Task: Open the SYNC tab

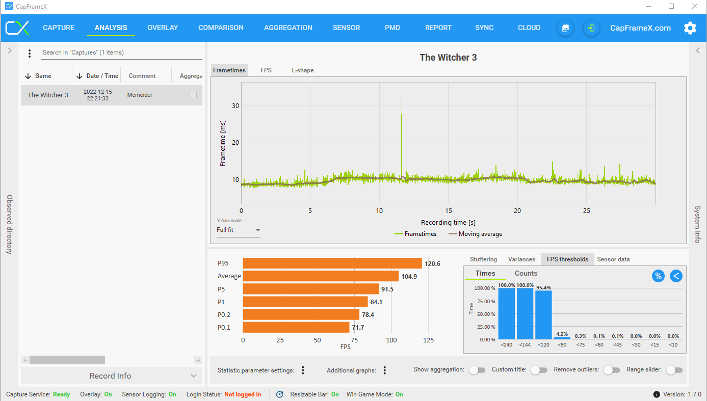Action: tap(484, 28)
